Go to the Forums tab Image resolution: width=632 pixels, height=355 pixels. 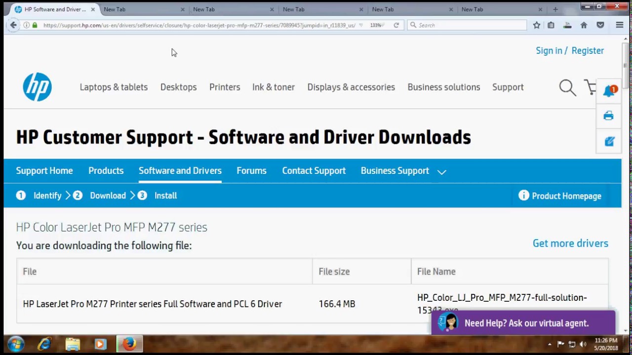click(x=251, y=171)
